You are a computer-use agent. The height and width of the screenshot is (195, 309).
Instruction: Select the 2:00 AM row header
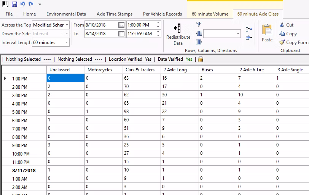tap(24, 187)
